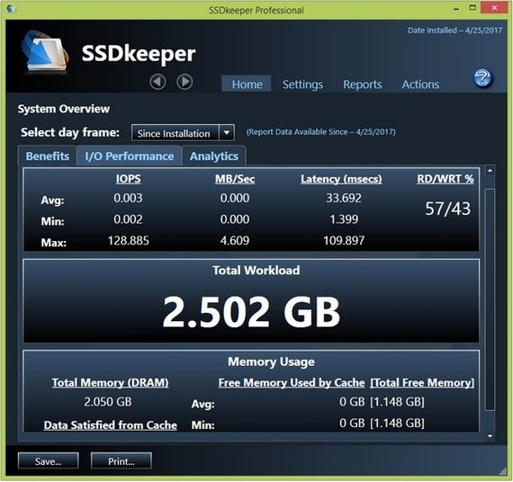Click the max MB/Sec value 4.609

[x=235, y=241]
